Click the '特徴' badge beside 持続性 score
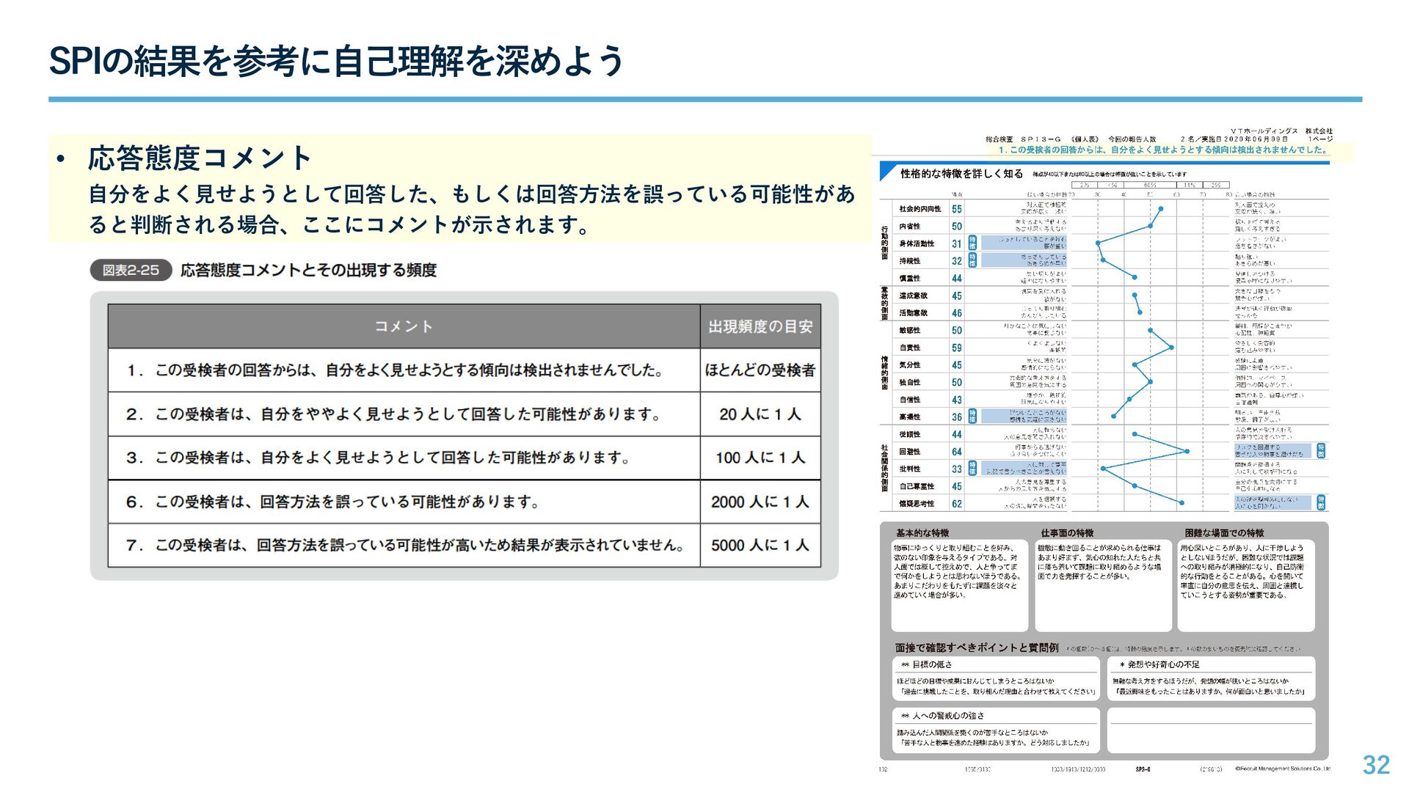 coord(972,260)
